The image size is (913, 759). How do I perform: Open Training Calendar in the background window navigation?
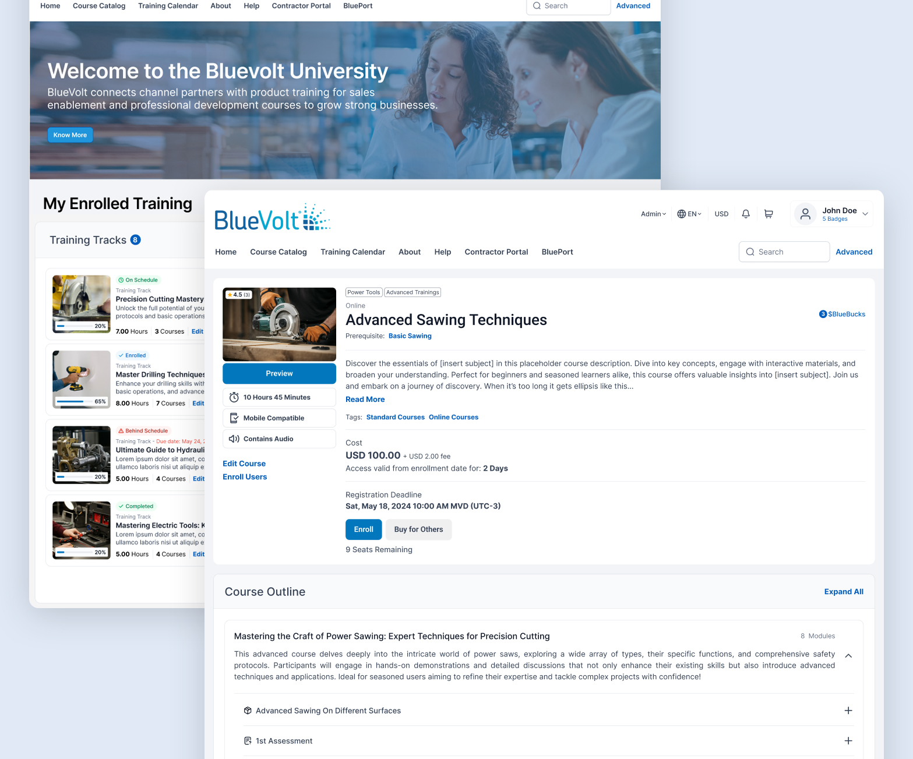(168, 6)
